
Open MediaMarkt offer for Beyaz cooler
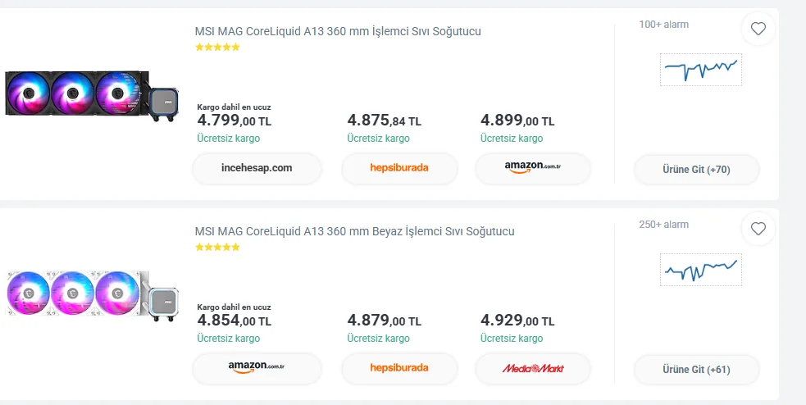click(533, 368)
